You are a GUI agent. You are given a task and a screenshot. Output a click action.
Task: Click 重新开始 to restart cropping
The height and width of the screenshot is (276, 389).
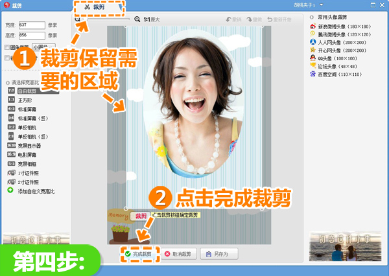click(279, 19)
